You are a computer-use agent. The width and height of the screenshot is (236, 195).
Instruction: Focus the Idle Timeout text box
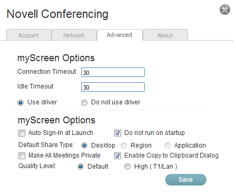point(113,87)
